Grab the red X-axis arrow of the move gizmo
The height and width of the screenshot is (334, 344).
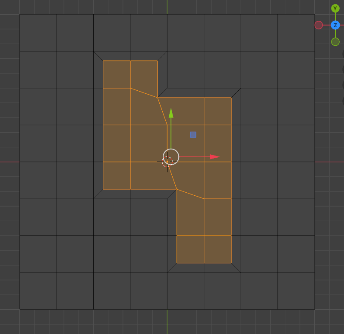click(215, 157)
